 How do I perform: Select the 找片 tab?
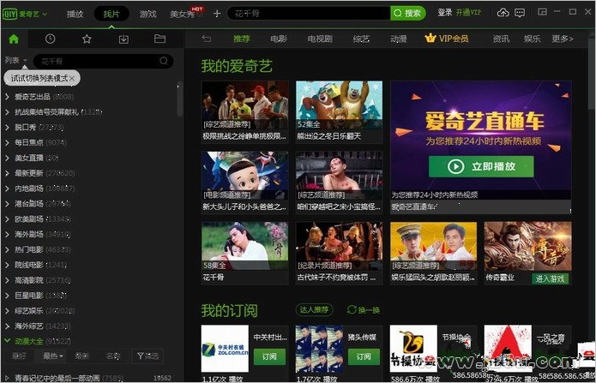tap(111, 14)
